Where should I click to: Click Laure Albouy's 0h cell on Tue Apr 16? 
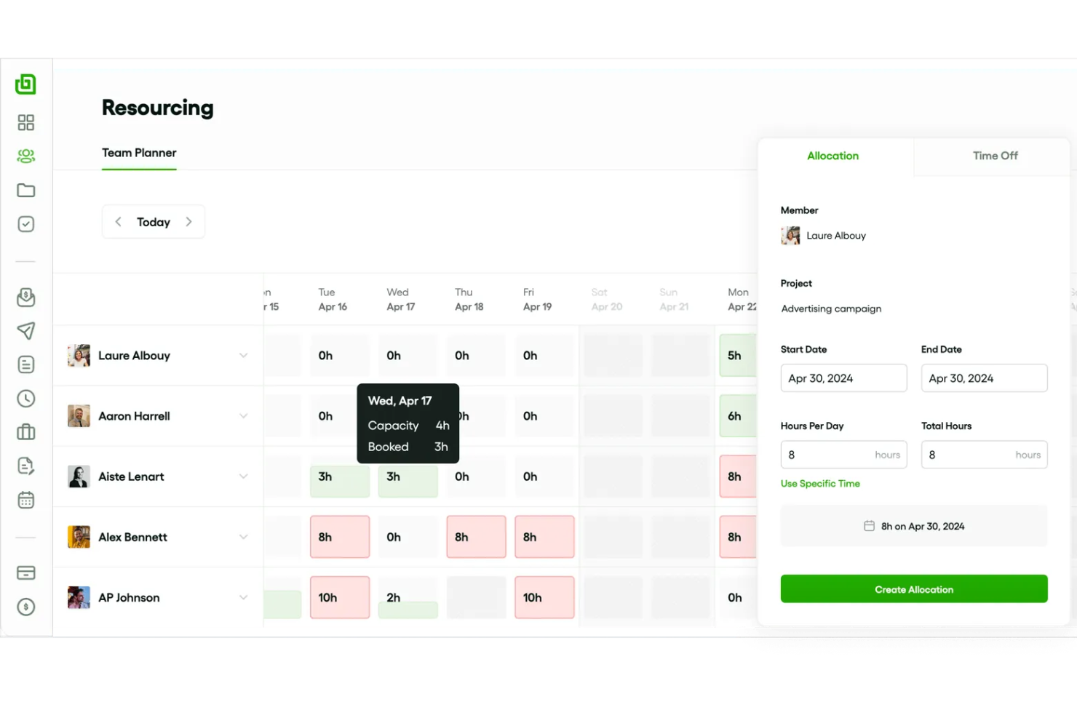coord(340,356)
